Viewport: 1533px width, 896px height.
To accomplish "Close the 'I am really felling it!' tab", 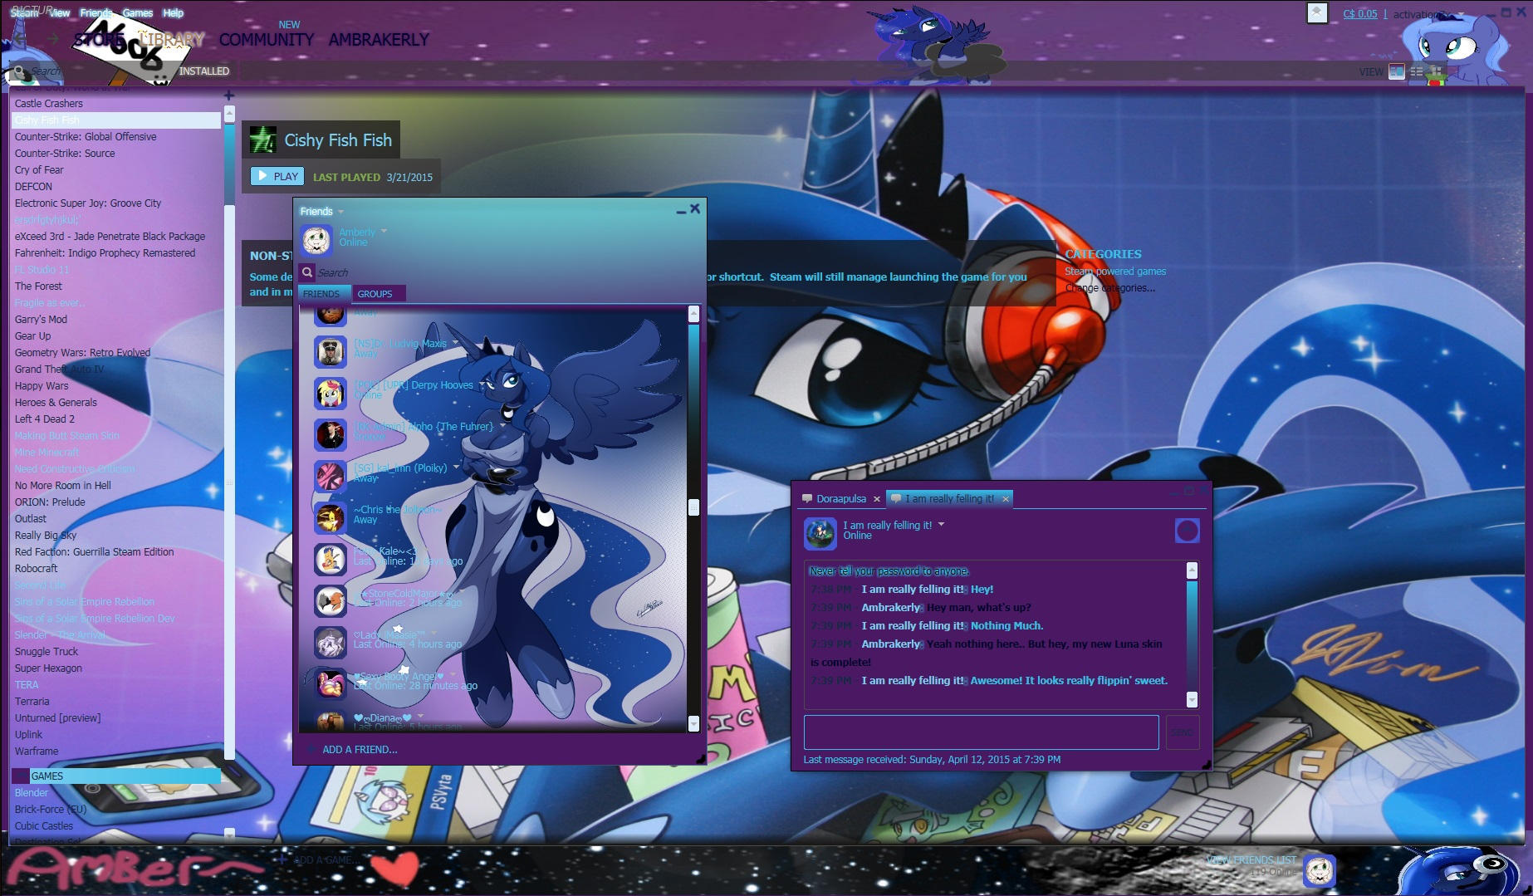I will 1006,499.
